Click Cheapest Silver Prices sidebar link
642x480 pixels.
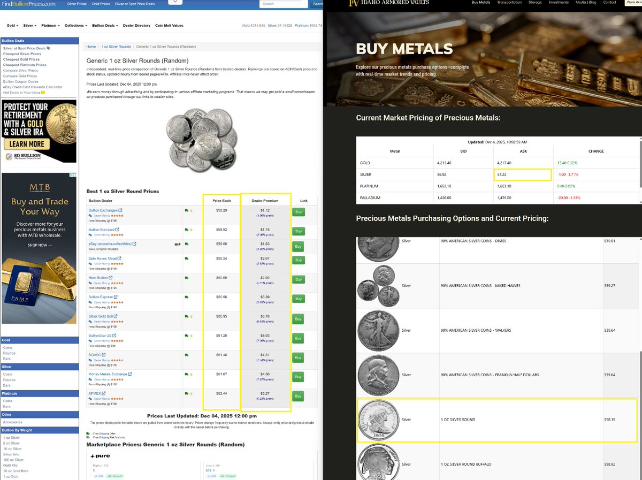pyautogui.click(x=22, y=54)
